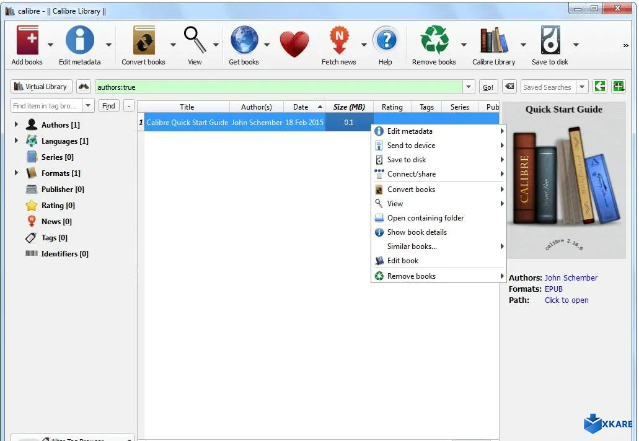
Task: Click the Convert books toolbar icon
Action: [x=144, y=40]
